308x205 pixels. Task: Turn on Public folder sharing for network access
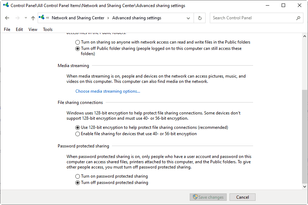pos(78,42)
